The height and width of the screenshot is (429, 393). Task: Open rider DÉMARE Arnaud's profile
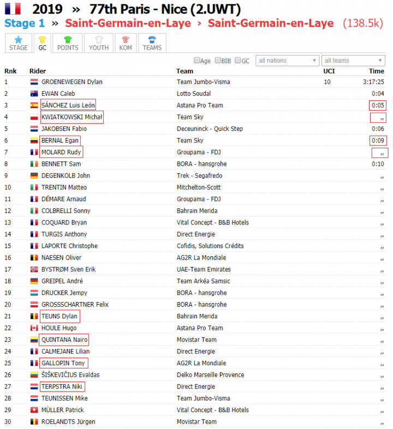[x=63, y=199]
